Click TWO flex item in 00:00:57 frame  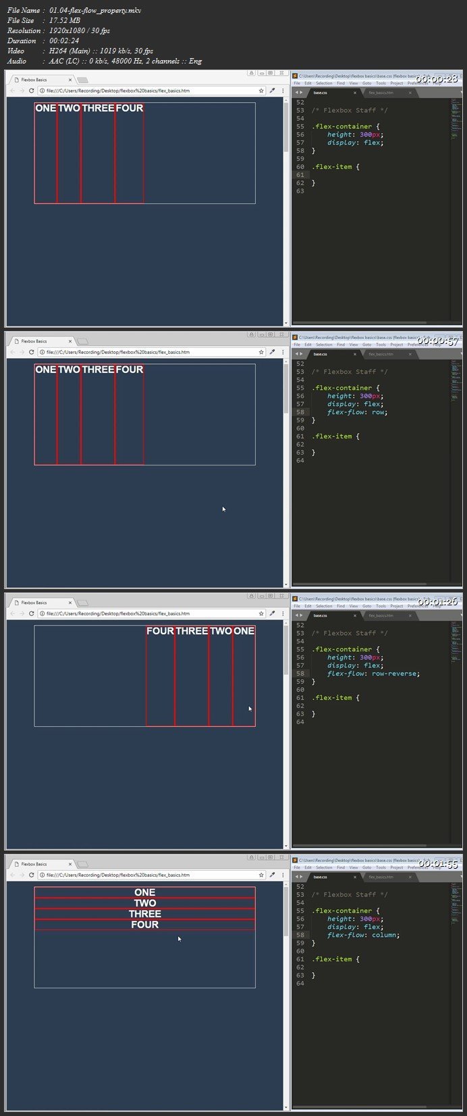(69, 414)
